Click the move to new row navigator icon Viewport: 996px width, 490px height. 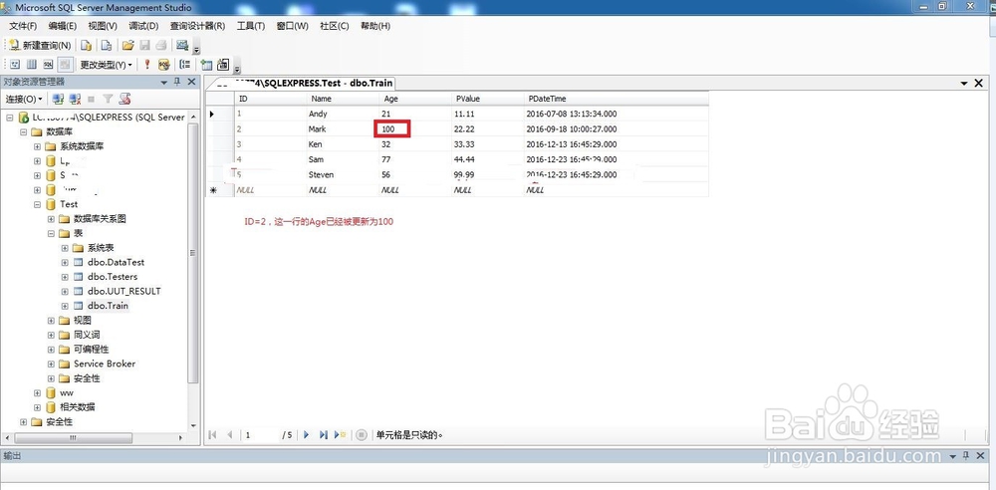point(341,435)
